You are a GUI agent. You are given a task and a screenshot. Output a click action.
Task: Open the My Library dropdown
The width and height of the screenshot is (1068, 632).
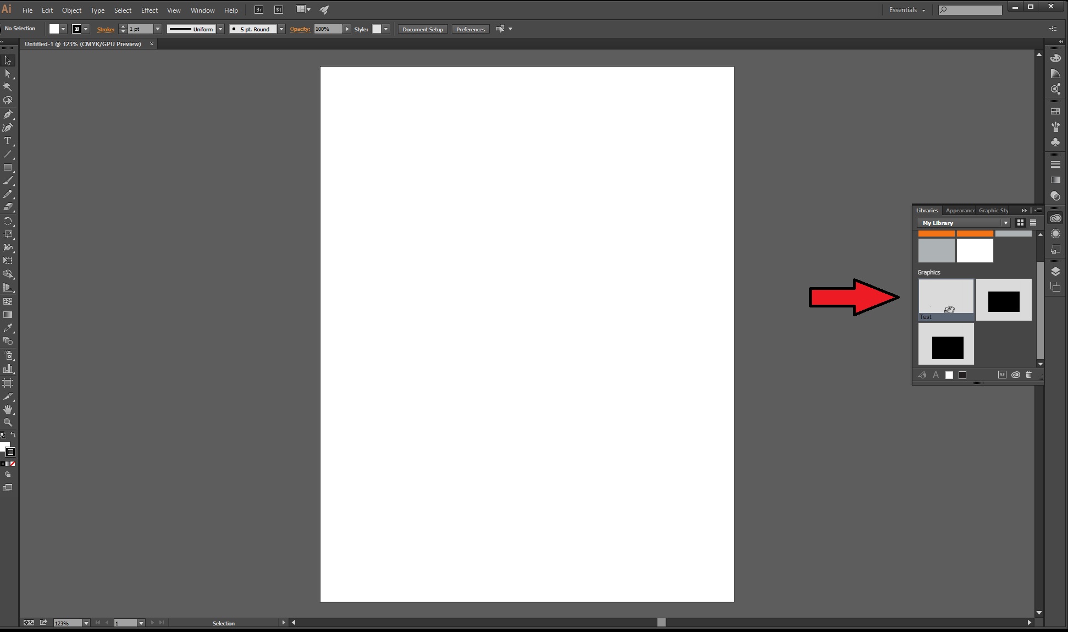pos(964,223)
